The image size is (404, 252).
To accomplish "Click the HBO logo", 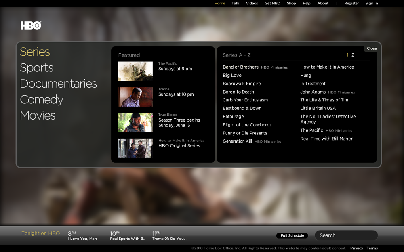I will pyautogui.click(x=31, y=25).
